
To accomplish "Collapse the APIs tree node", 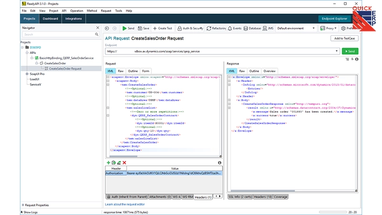I will pyautogui.click(x=27, y=52).
